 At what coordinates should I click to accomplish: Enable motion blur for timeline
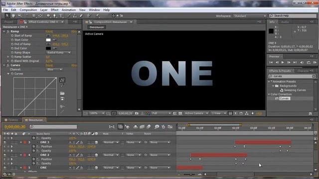[x=149, y=127]
